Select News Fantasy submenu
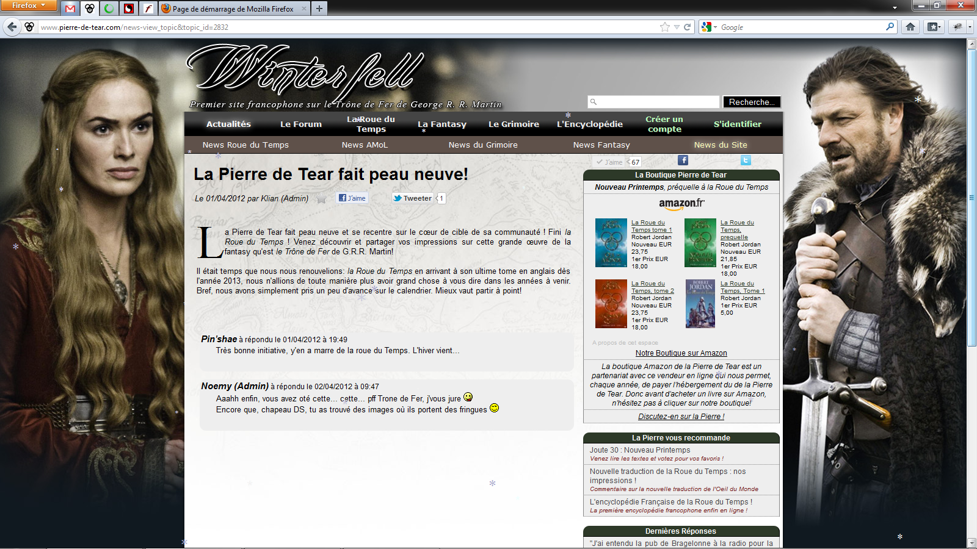This screenshot has width=977, height=549. (x=601, y=145)
